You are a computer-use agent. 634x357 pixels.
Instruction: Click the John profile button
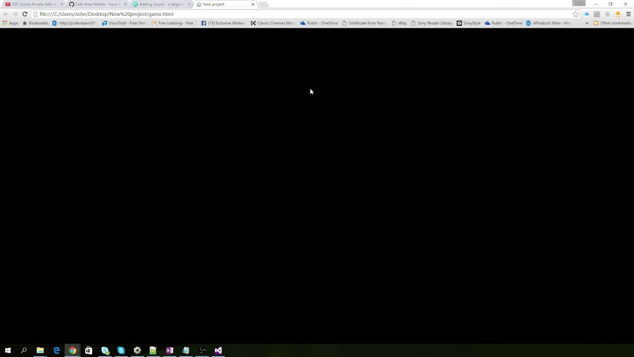579,3
